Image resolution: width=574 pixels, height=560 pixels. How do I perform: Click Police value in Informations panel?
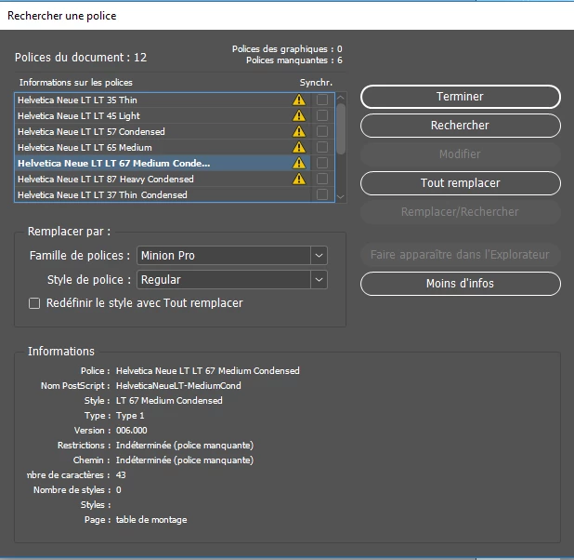(207, 371)
